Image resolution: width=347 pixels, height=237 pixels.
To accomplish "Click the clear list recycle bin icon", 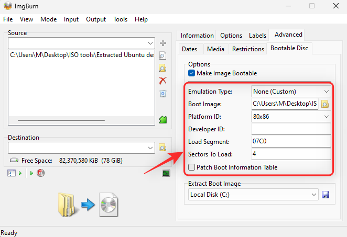I will point(163,94).
